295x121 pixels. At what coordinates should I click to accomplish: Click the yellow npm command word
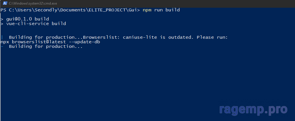[x=147, y=10]
